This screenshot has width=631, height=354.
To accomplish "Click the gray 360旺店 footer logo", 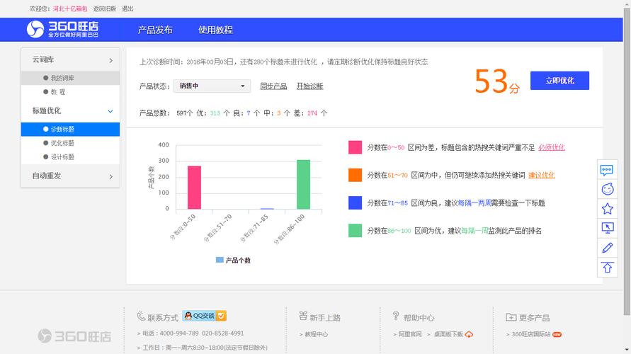I will tap(74, 336).
